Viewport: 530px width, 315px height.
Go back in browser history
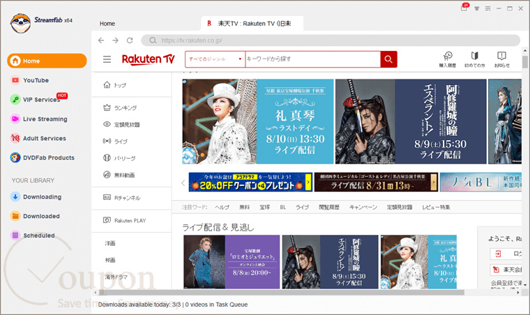pyautogui.click(x=101, y=40)
